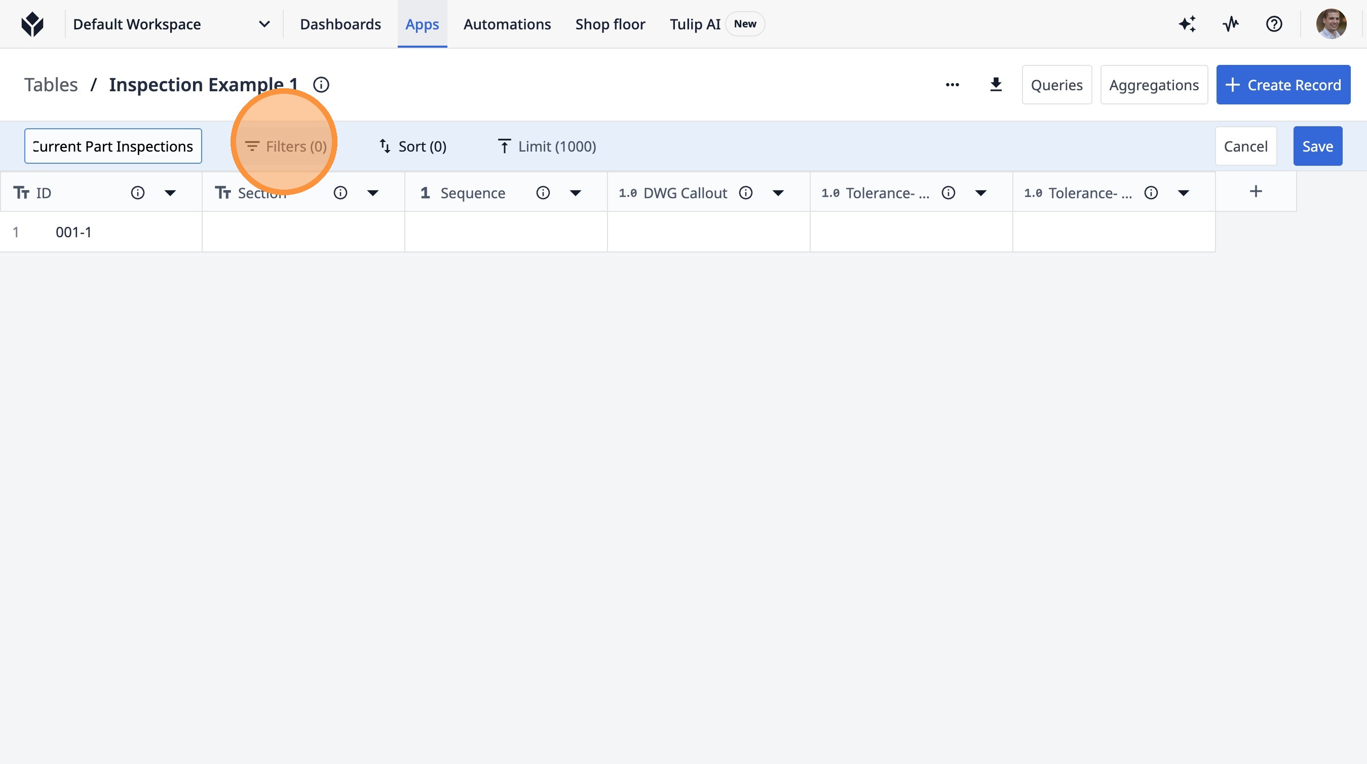The width and height of the screenshot is (1367, 764).
Task: View info icon on Sequence column
Action: (543, 193)
